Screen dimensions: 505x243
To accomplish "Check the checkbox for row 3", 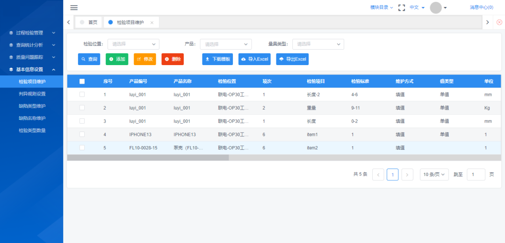I will [x=82, y=121].
